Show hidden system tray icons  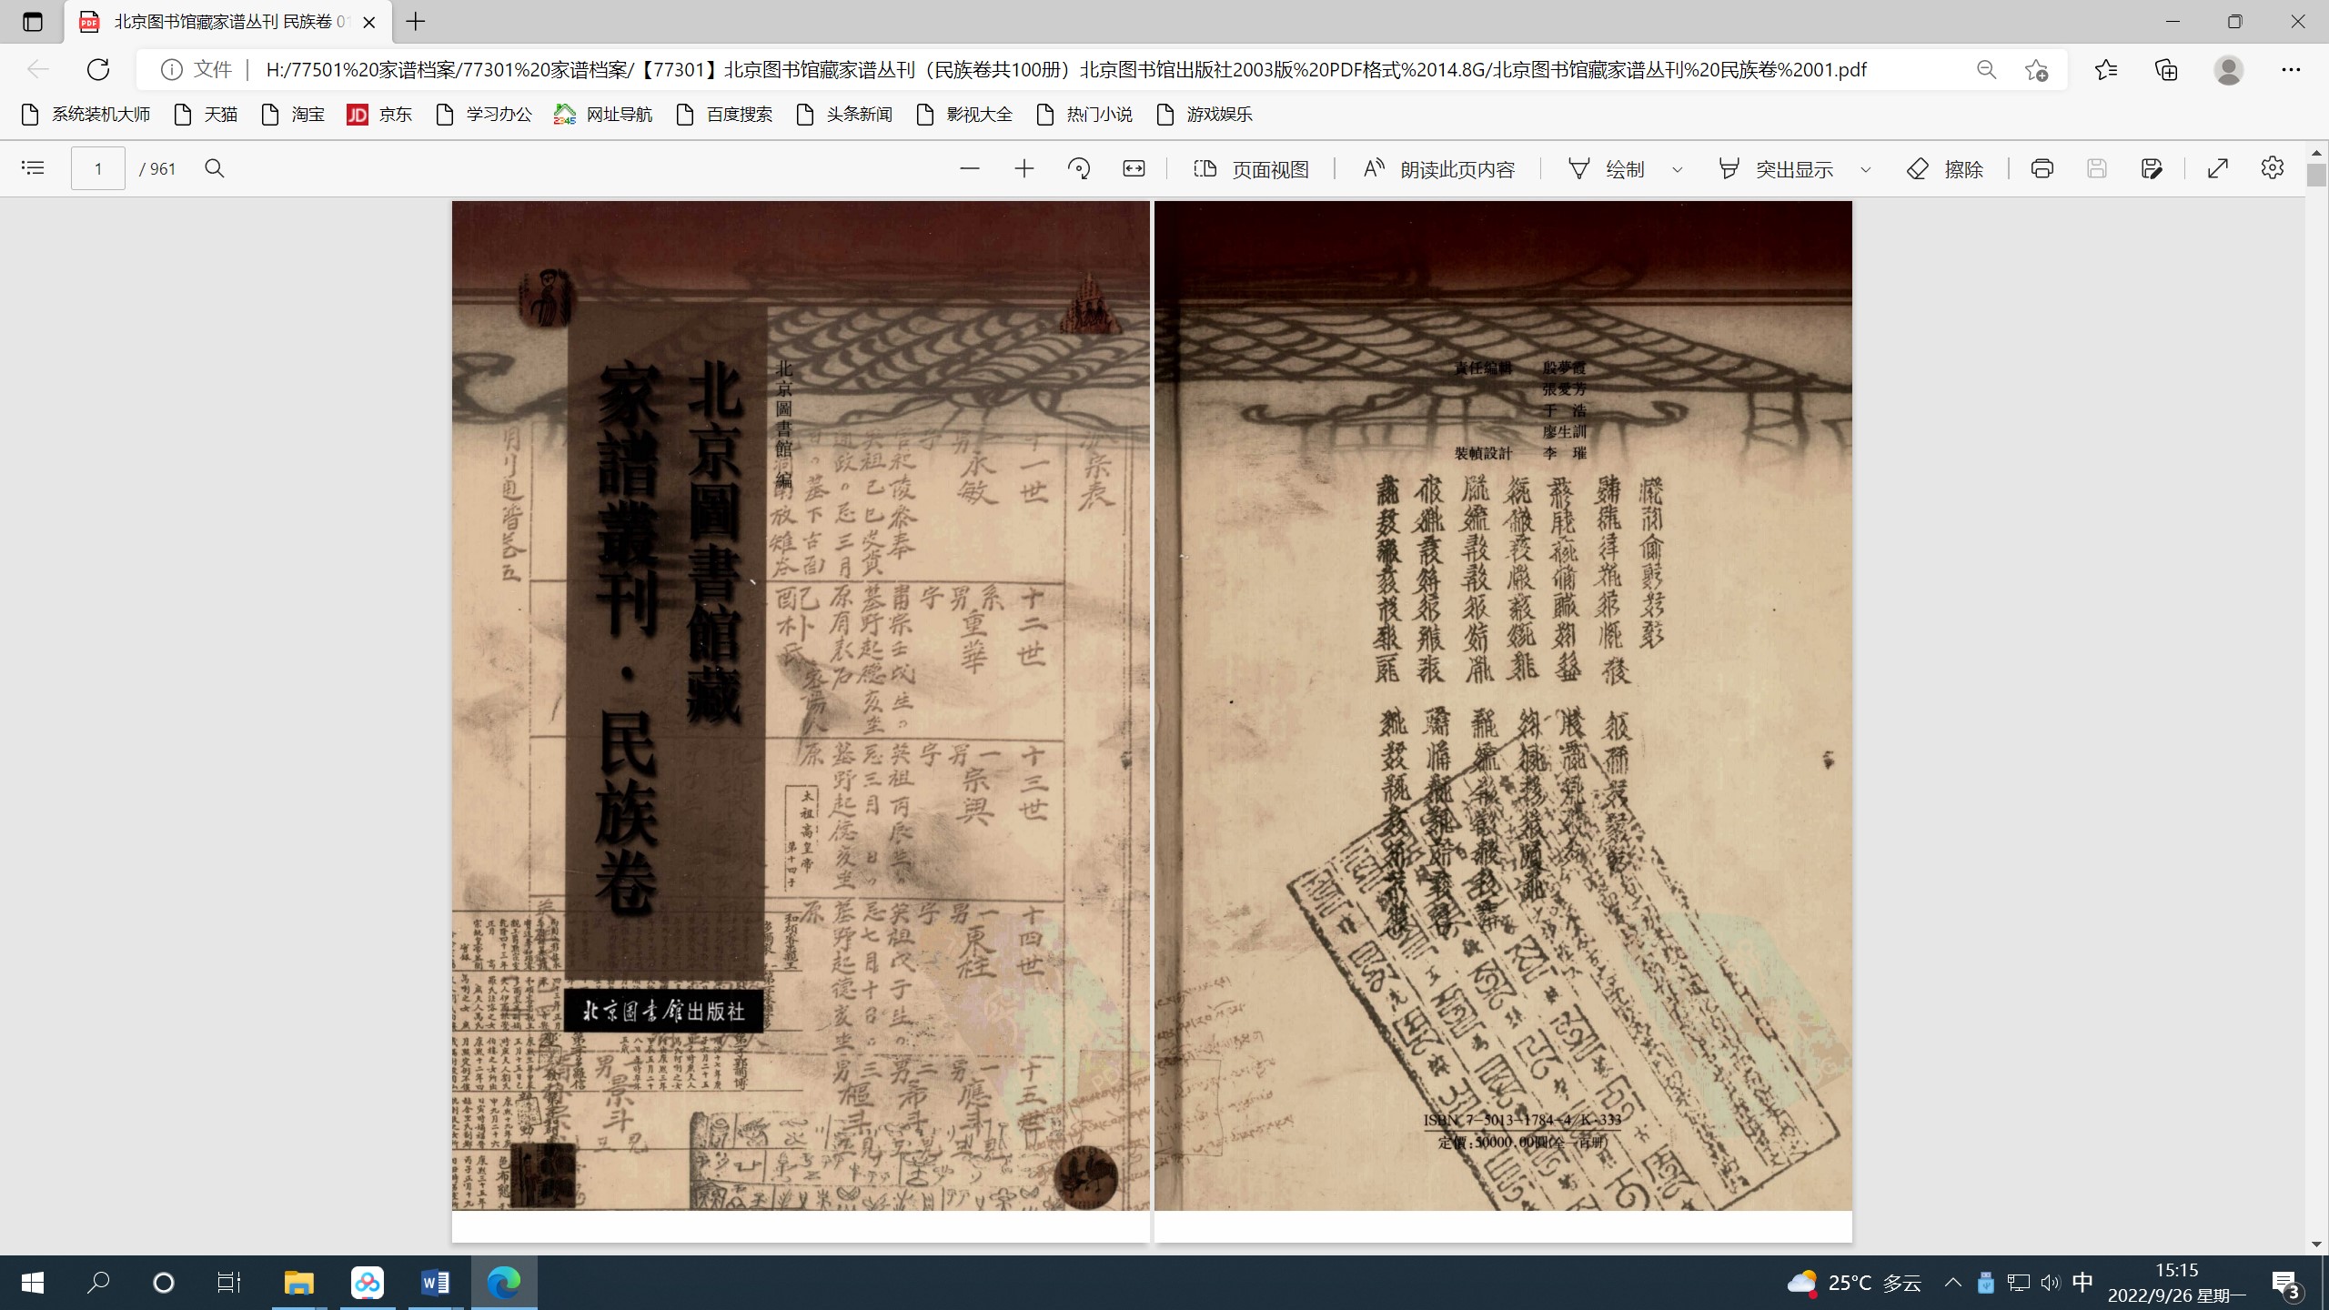(1952, 1283)
